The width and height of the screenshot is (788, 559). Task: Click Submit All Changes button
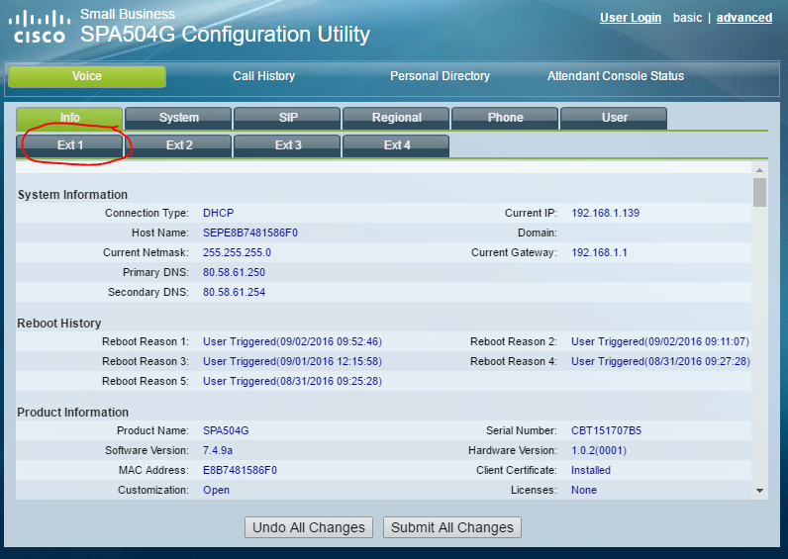(x=452, y=527)
